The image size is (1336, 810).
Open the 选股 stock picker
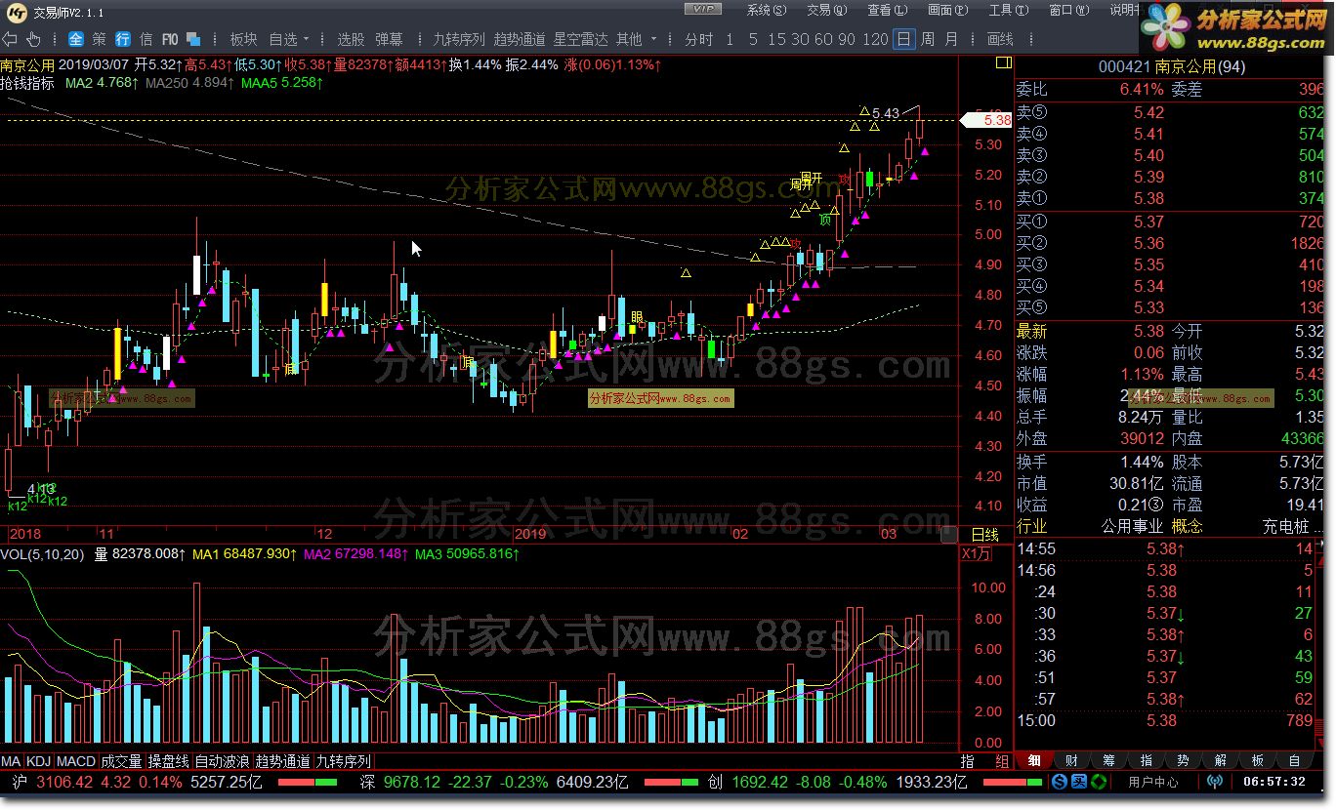click(351, 39)
